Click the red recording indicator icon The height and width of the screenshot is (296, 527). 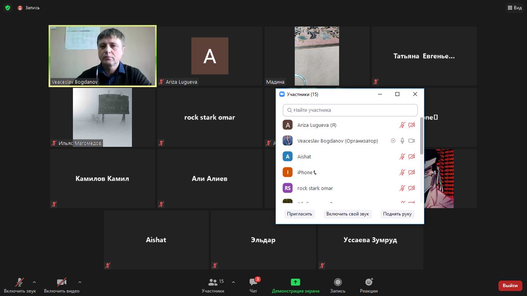pyautogui.click(x=20, y=8)
